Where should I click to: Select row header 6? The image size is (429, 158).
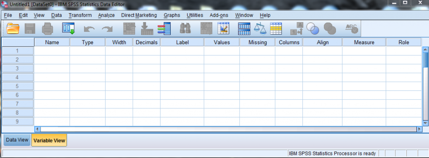click(18, 95)
